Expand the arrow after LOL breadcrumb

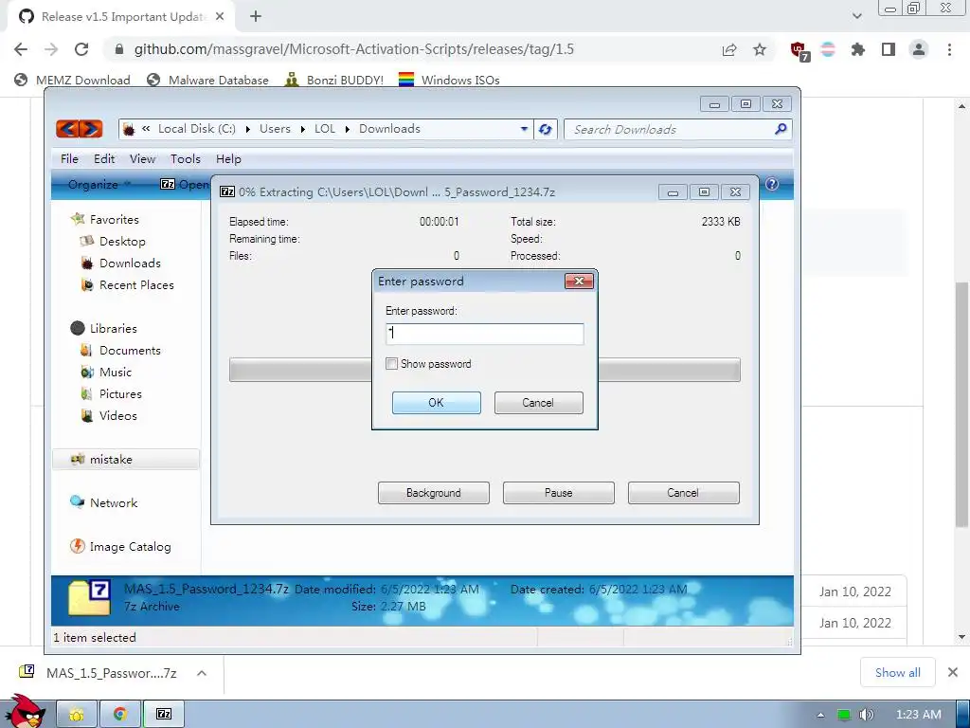[x=347, y=129]
